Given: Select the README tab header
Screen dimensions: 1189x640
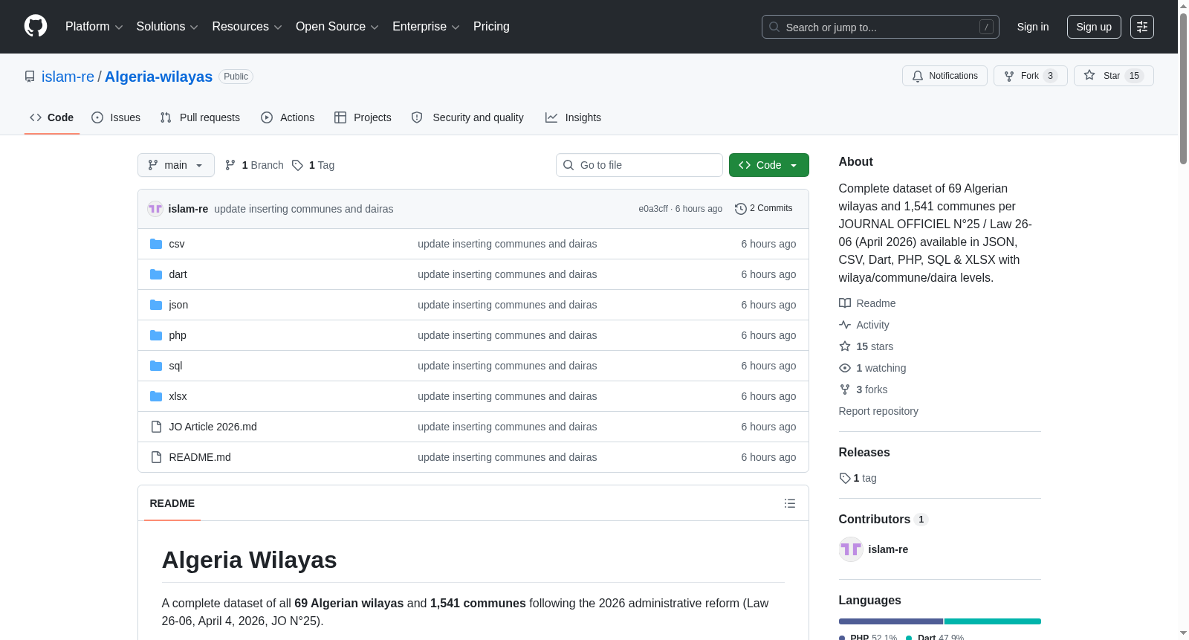Looking at the screenshot, I should [172, 503].
